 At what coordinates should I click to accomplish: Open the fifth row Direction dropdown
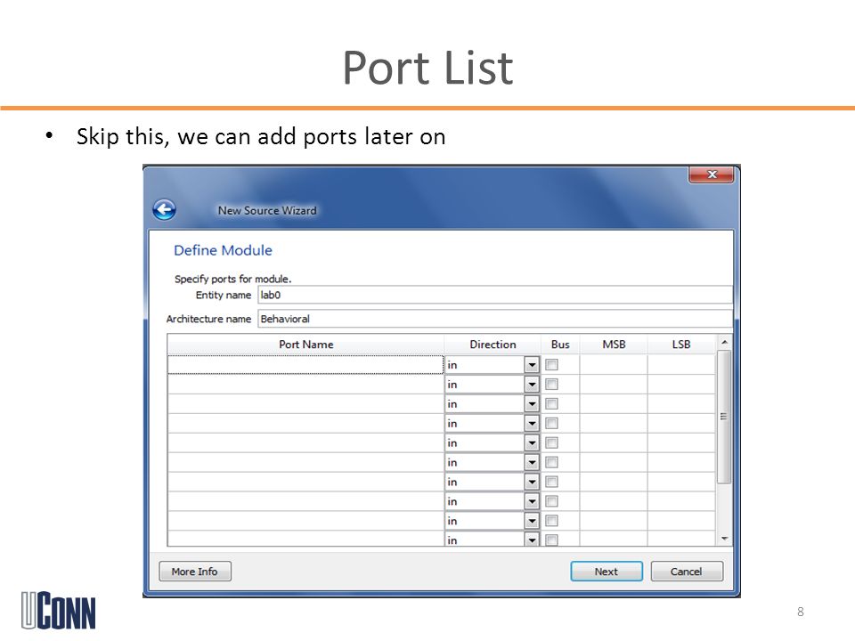pyautogui.click(x=532, y=443)
